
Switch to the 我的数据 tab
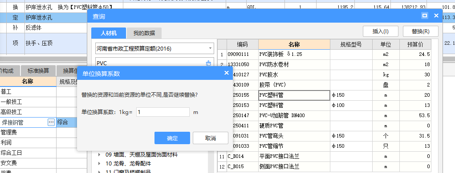(x=144, y=33)
